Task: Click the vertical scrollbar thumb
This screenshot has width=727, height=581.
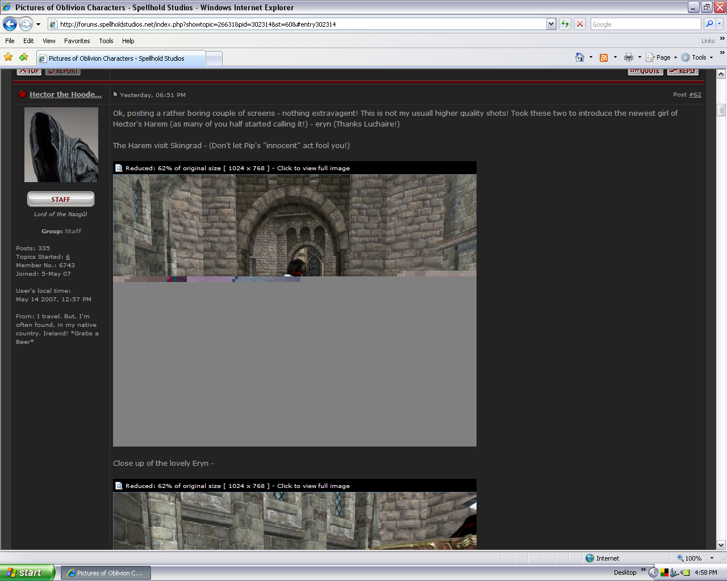Action: click(x=721, y=110)
